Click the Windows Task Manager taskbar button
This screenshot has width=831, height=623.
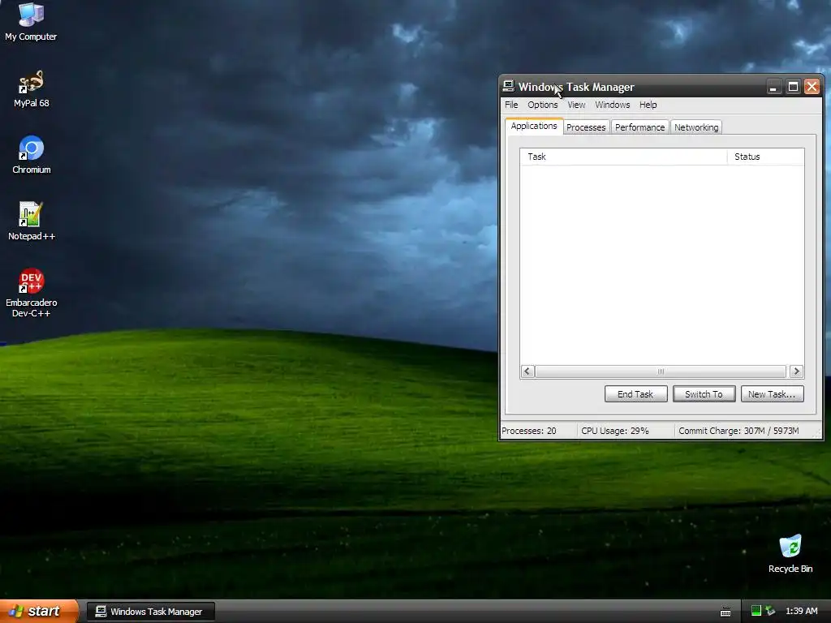[x=151, y=612]
